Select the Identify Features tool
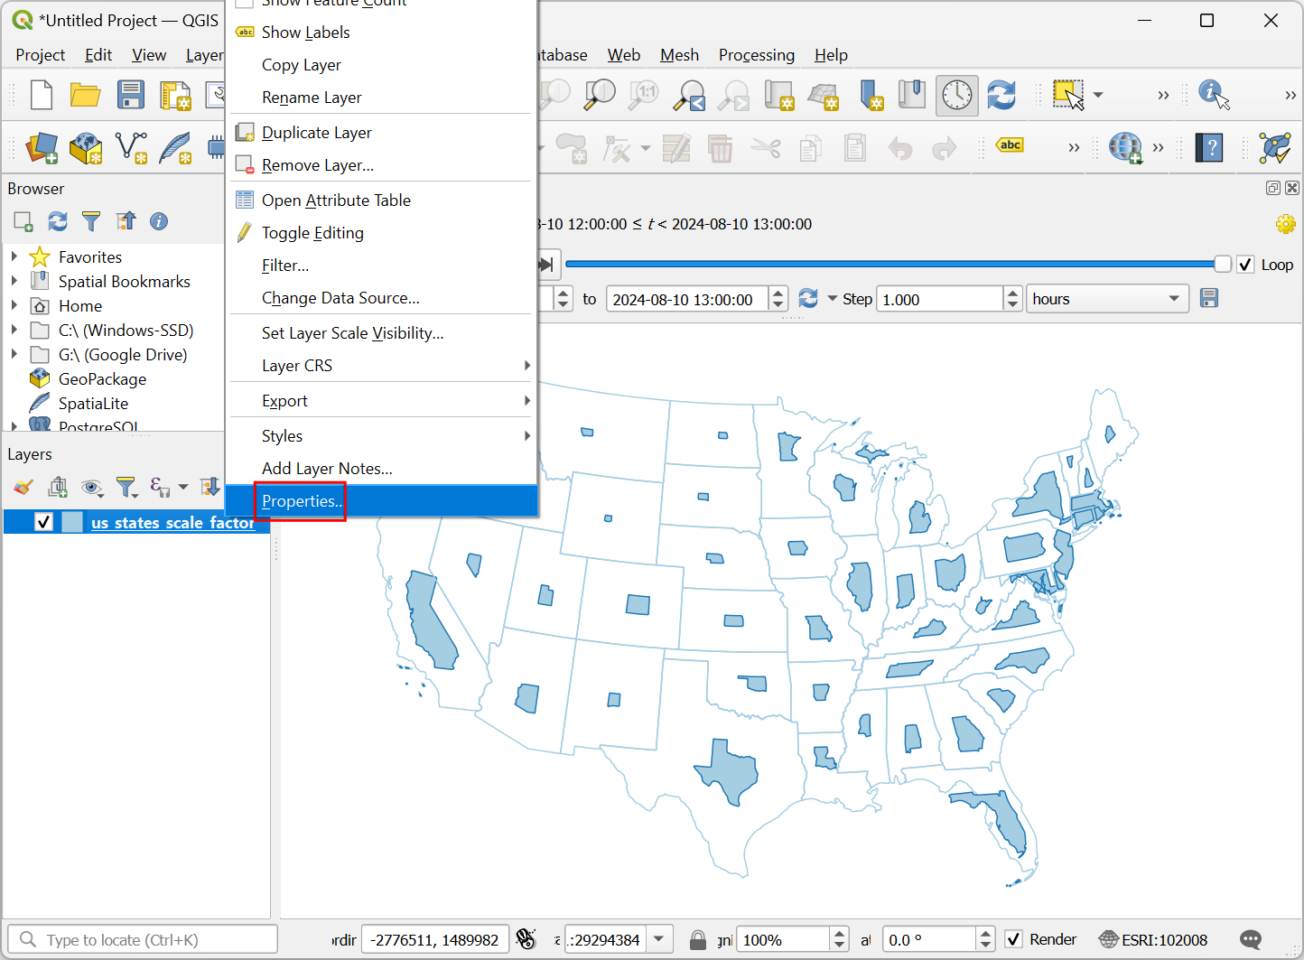 pyautogui.click(x=1213, y=95)
